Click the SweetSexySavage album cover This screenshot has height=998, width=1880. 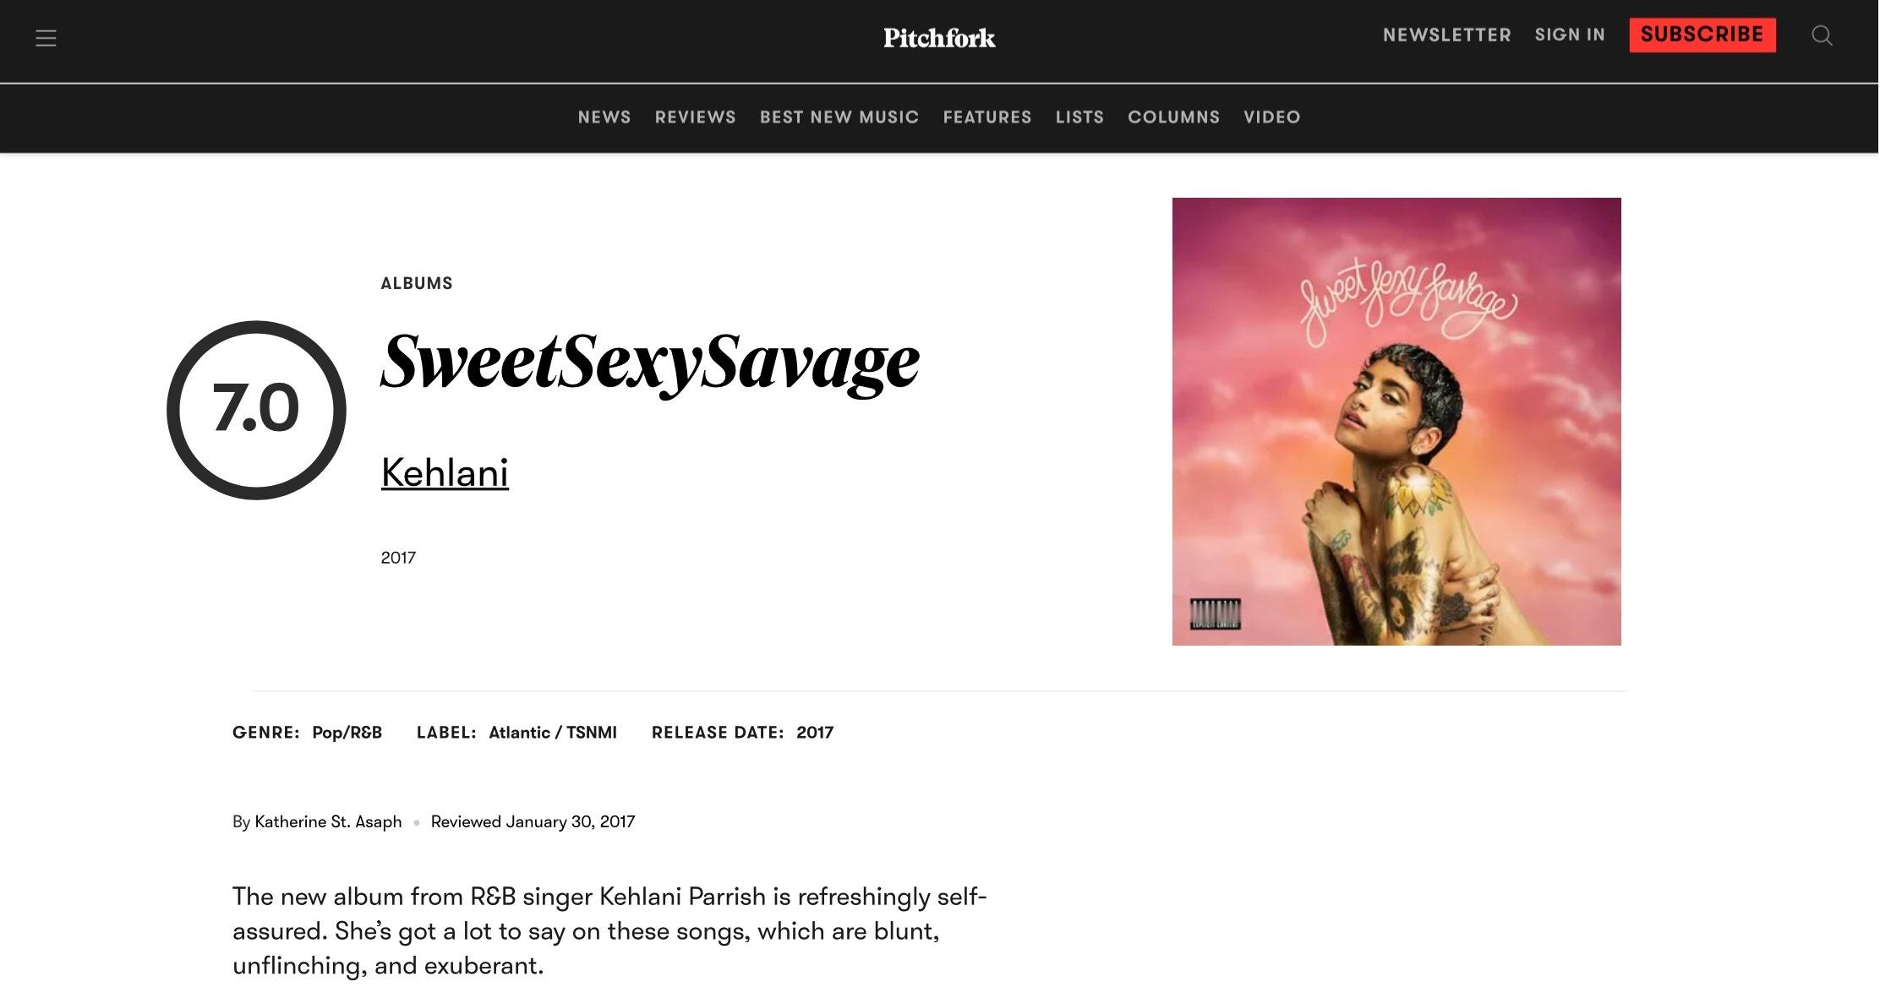coord(1396,422)
